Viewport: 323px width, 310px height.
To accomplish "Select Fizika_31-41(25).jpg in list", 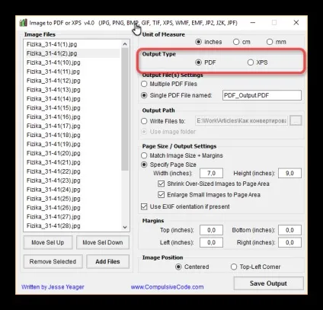I will coord(72,199).
